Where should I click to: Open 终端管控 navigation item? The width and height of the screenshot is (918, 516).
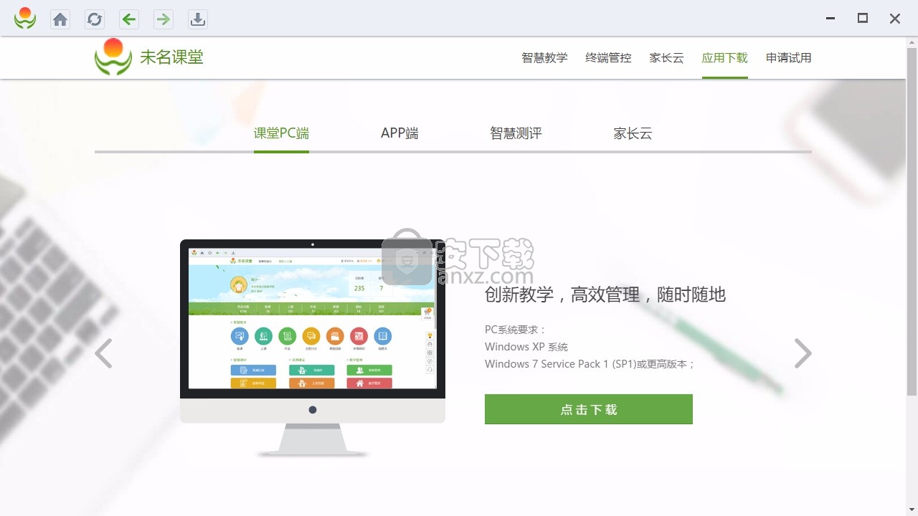tap(608, 58)
